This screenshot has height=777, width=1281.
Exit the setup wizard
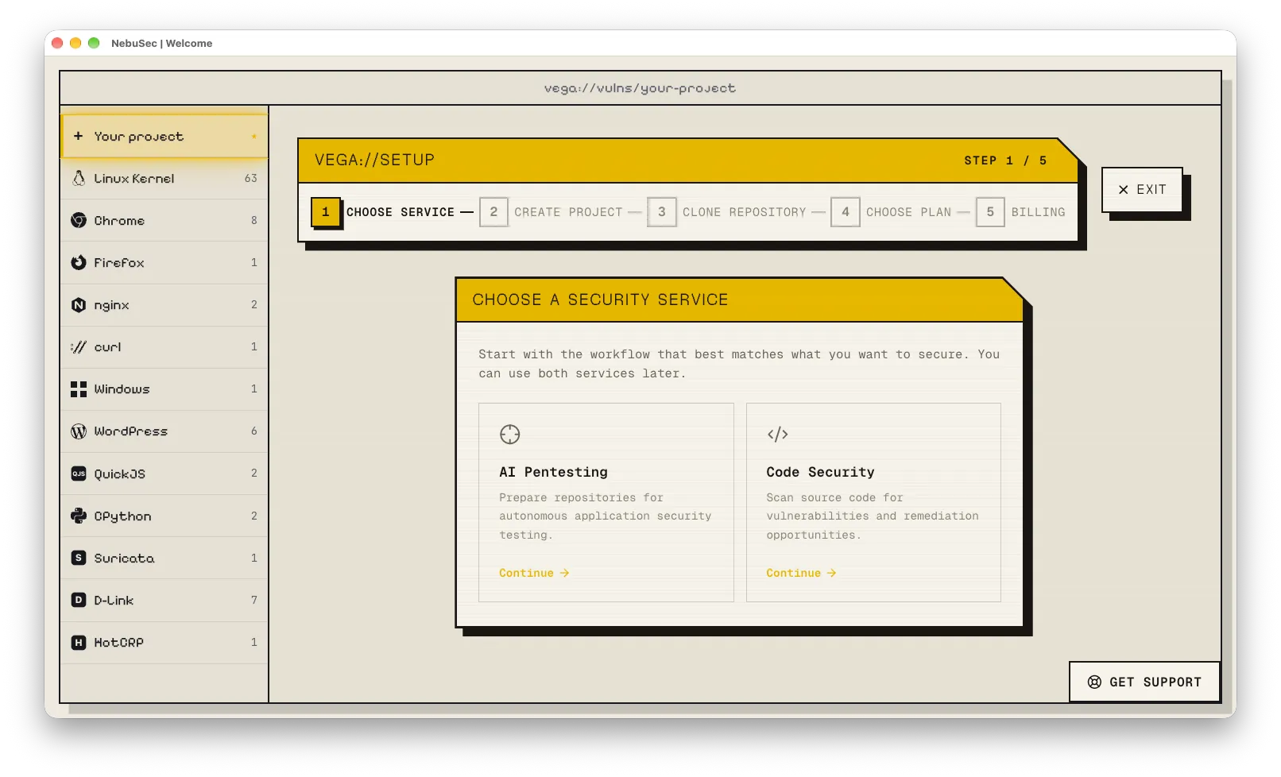(x=1142, y=189)
